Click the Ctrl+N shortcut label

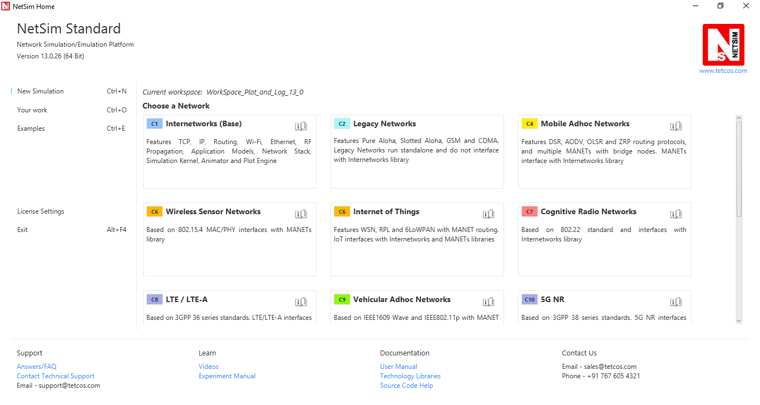(x=117, y=91)
